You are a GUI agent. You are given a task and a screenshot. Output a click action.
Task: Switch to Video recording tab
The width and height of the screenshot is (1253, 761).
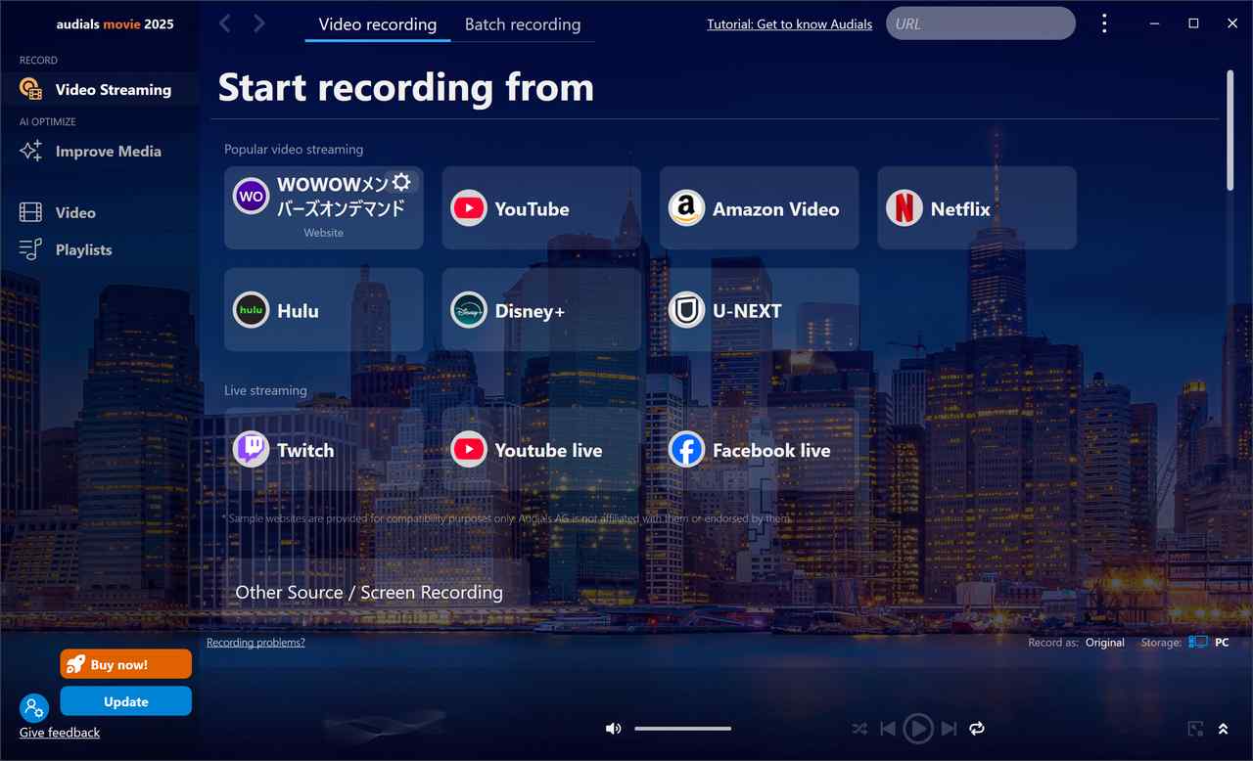(378, 24)
